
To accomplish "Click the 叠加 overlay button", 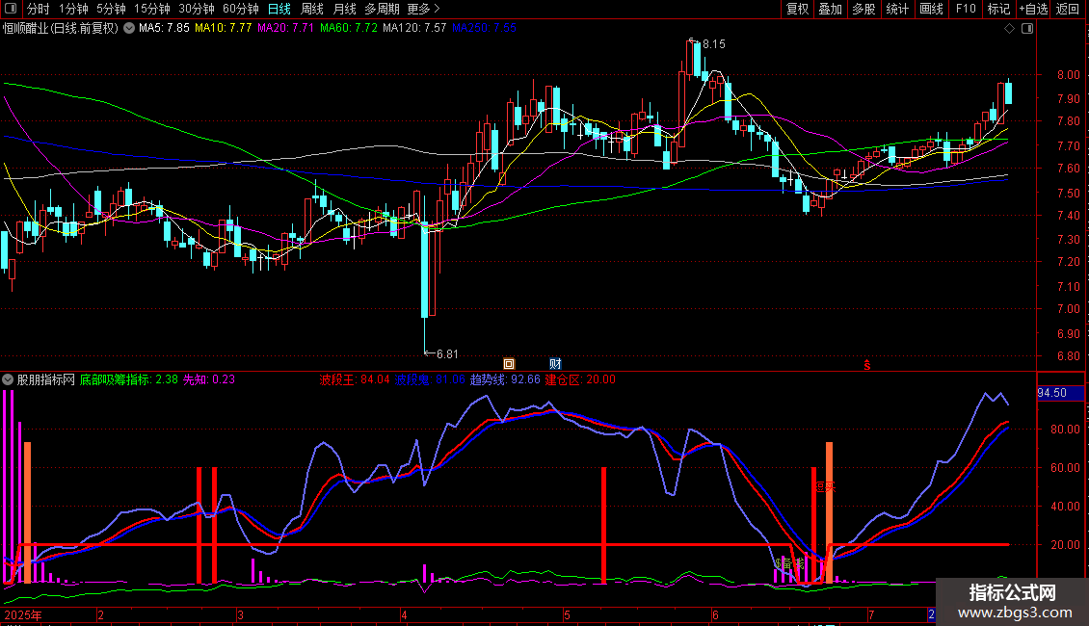I will coord(830,9).
